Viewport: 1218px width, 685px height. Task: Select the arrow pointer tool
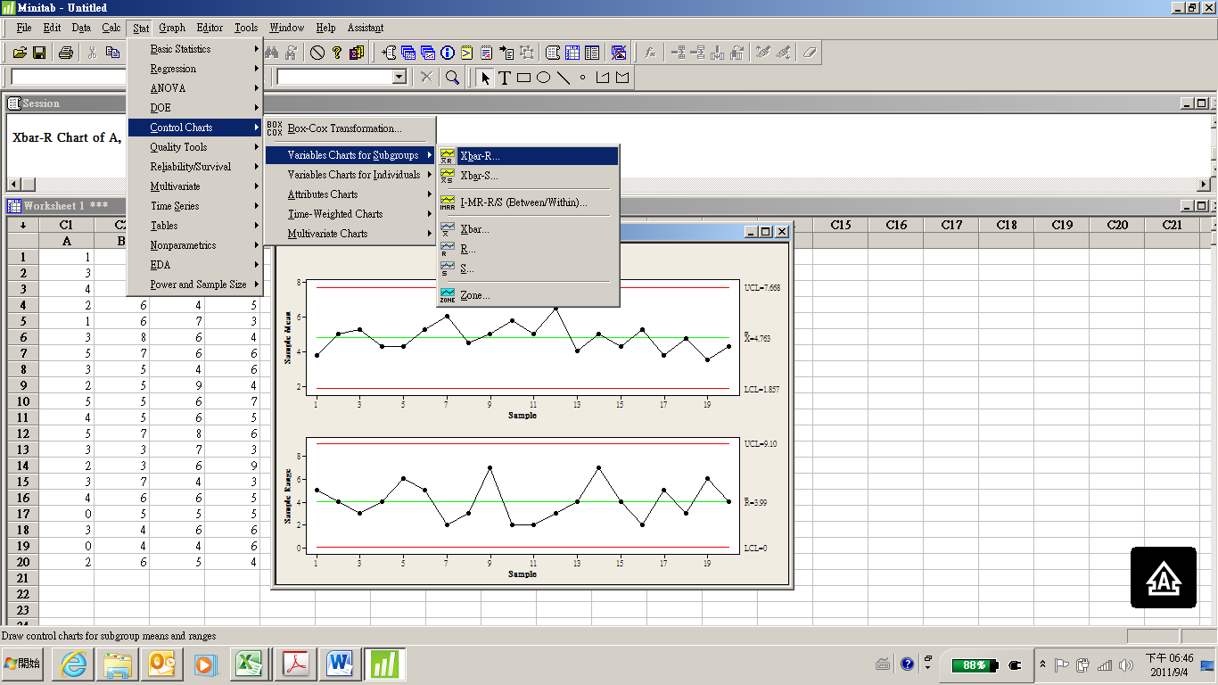(x=485, y=78)
